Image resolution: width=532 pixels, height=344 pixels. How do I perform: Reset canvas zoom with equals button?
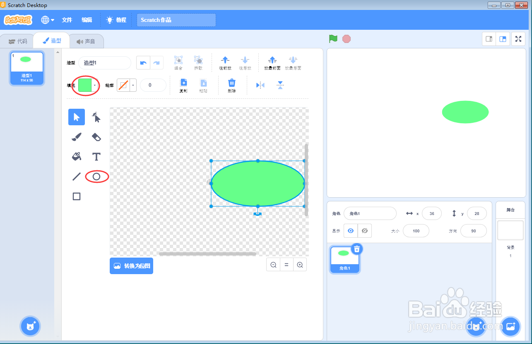tap(286, 265)
